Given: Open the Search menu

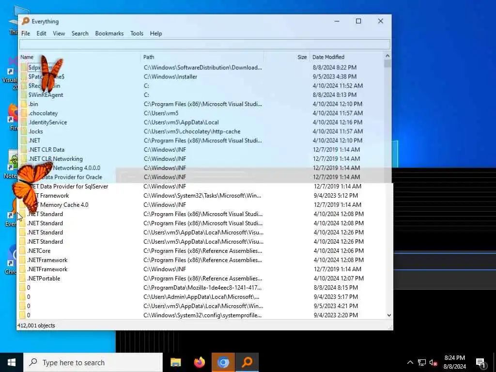Looking at the screenshot, I should [x=80, y=33].
